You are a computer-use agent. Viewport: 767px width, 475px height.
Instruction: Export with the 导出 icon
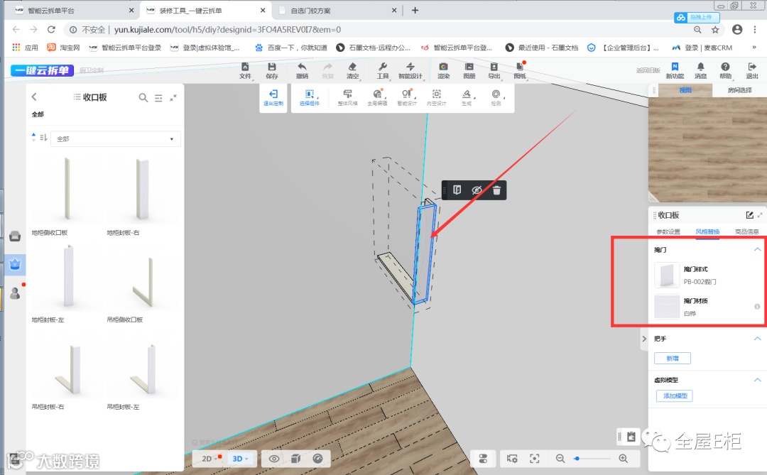point(494,70)
